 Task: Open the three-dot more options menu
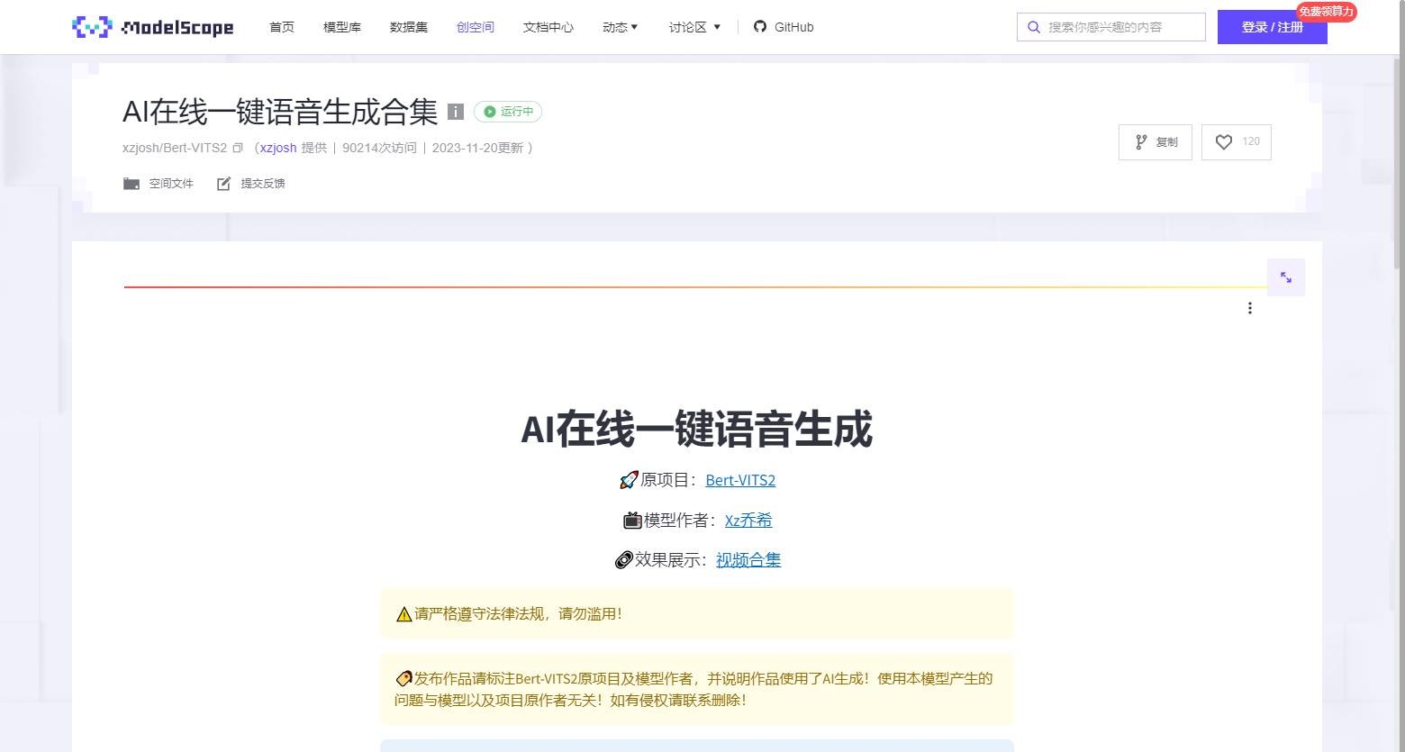(x=1250, y=308)
